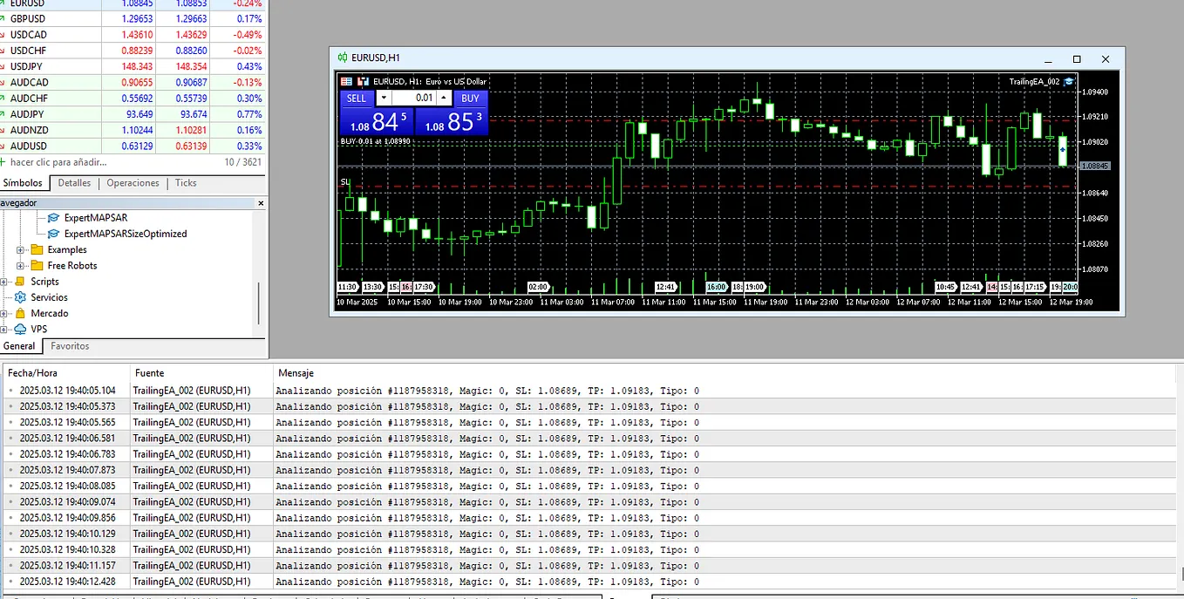The image size is (1184, 599).
Task: Open the Mercado shopping-bag icon in Navigator
Action: click(x=20, y=313)
